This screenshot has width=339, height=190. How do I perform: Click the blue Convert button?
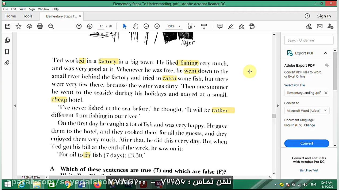[x=307, y=143]
